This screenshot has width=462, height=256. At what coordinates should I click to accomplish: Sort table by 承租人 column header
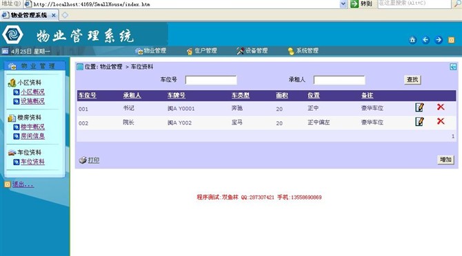click(132, 95)
